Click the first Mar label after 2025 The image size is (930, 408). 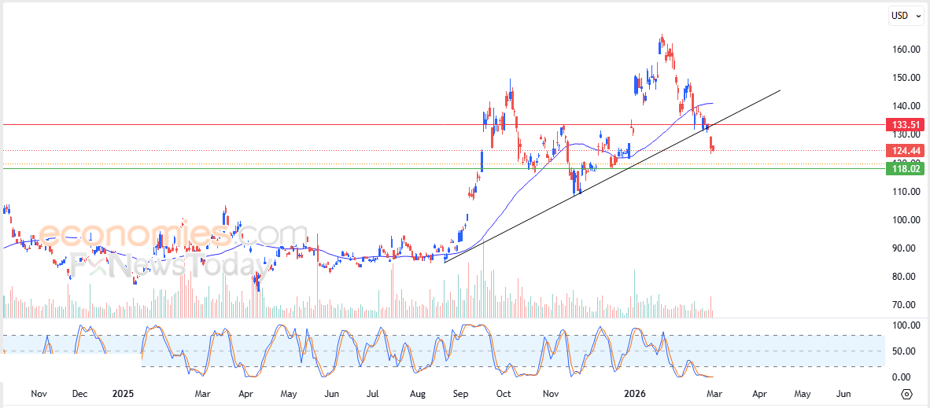pyautogui.click(x=203, y=394)
